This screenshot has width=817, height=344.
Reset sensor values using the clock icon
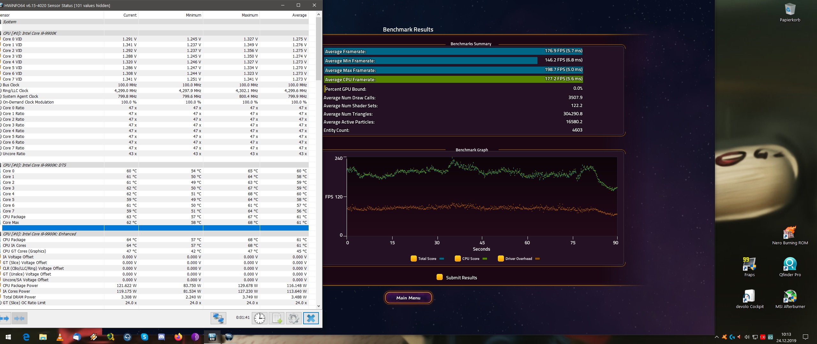click(259, 318)
